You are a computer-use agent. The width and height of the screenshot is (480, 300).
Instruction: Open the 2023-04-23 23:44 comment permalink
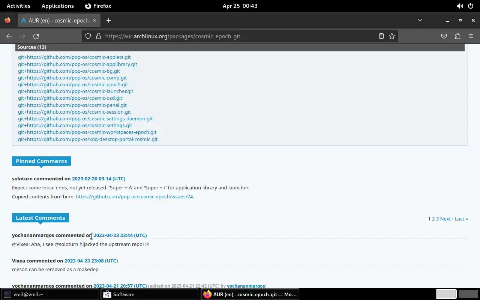tap(120, 235)
